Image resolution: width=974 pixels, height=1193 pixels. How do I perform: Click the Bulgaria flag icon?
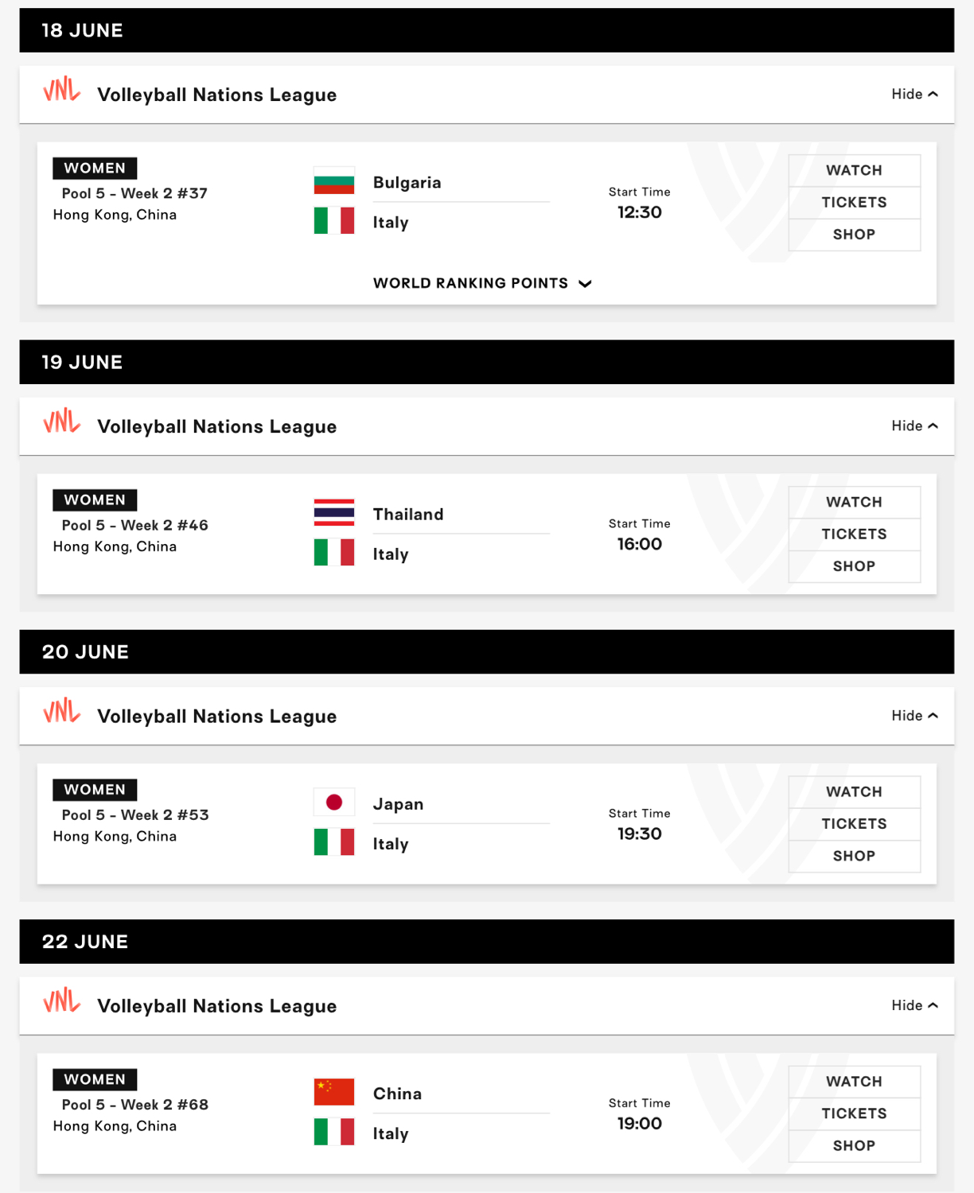pos(334,181)
